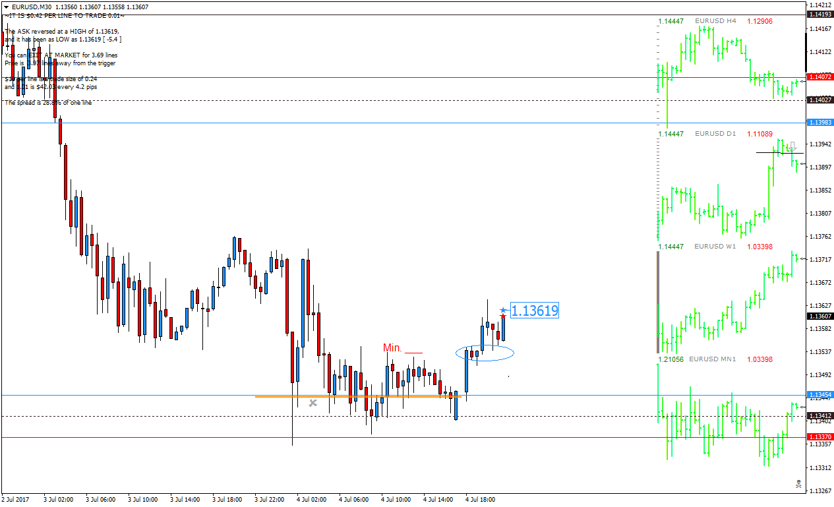
Task: Click red value 1.11089 on D1 mini chart
Action: (x=760, y=134)
